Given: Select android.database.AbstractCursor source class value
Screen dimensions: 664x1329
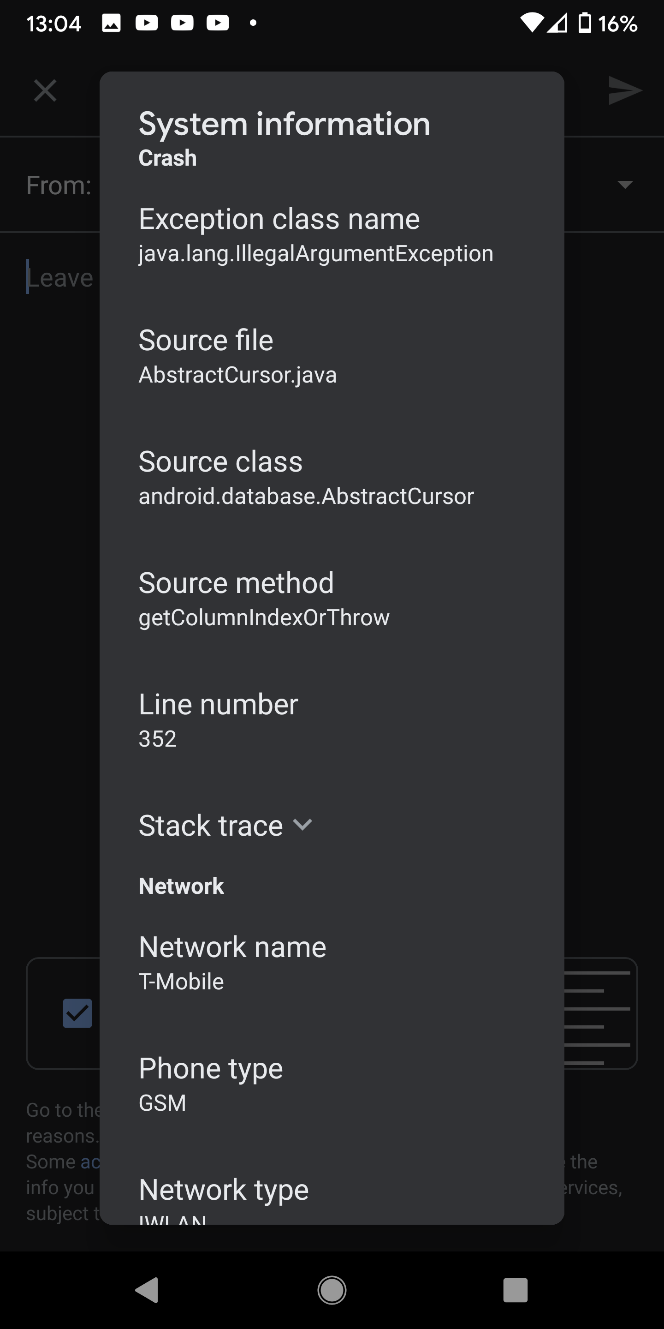Looking at the screenshot, I should point(306,496).
